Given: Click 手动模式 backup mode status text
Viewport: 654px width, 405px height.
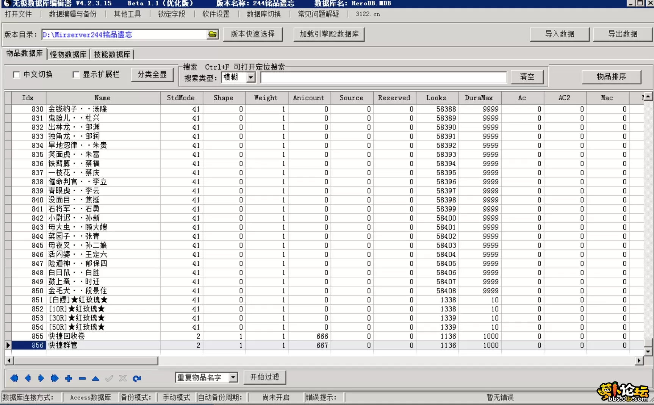Looking at the screenshot, I should pos(176,397).
